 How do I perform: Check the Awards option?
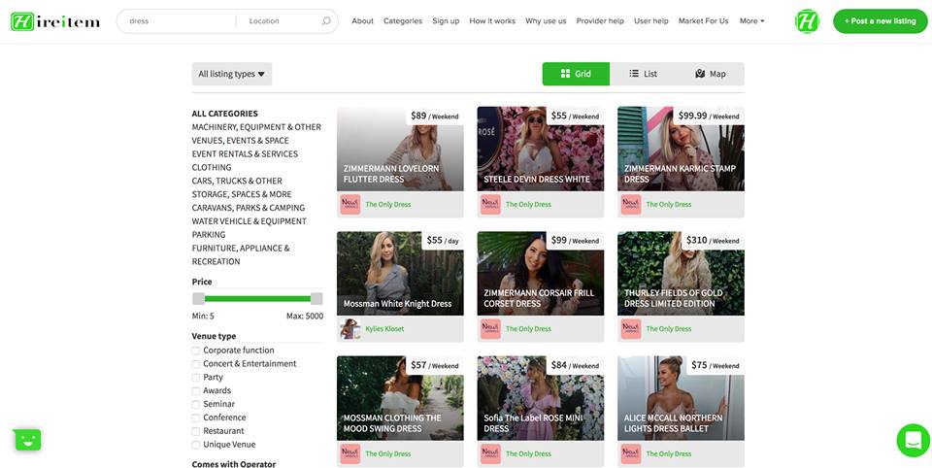(195, 390)
